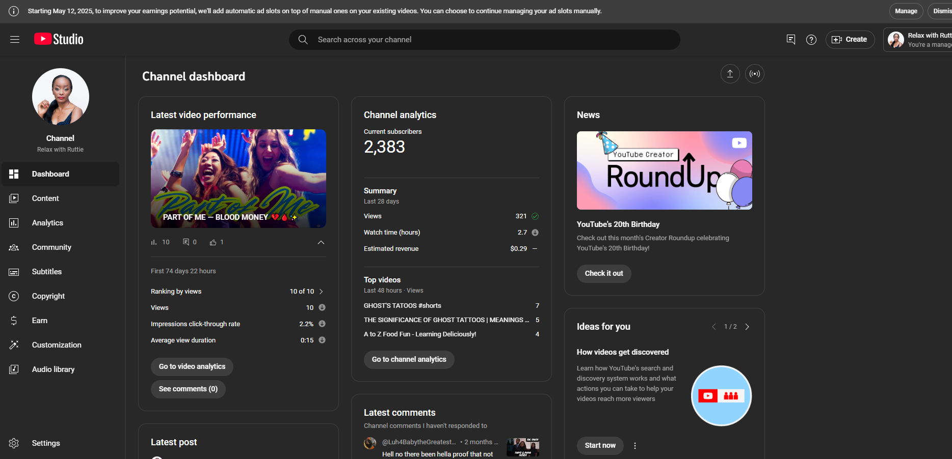
Task: Click the current subscribers count 2,383
Action: coord(384,147)
